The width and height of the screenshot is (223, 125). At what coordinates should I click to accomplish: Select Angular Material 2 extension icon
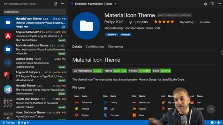pos(8,36)
